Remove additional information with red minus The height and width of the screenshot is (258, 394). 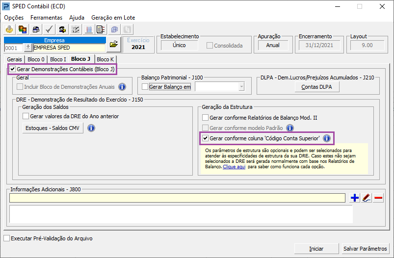pos(378,198)
